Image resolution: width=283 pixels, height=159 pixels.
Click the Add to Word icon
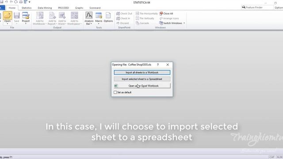pos(62,16)
